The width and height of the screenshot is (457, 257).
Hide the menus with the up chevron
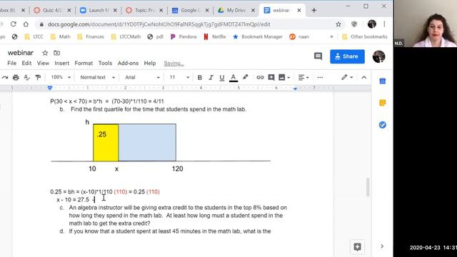coord(364,77)
